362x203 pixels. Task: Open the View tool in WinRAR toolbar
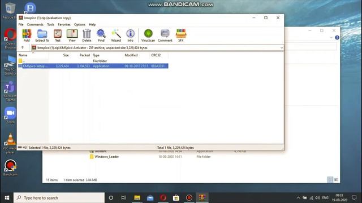pyautogui.click(x=72, y=36)
